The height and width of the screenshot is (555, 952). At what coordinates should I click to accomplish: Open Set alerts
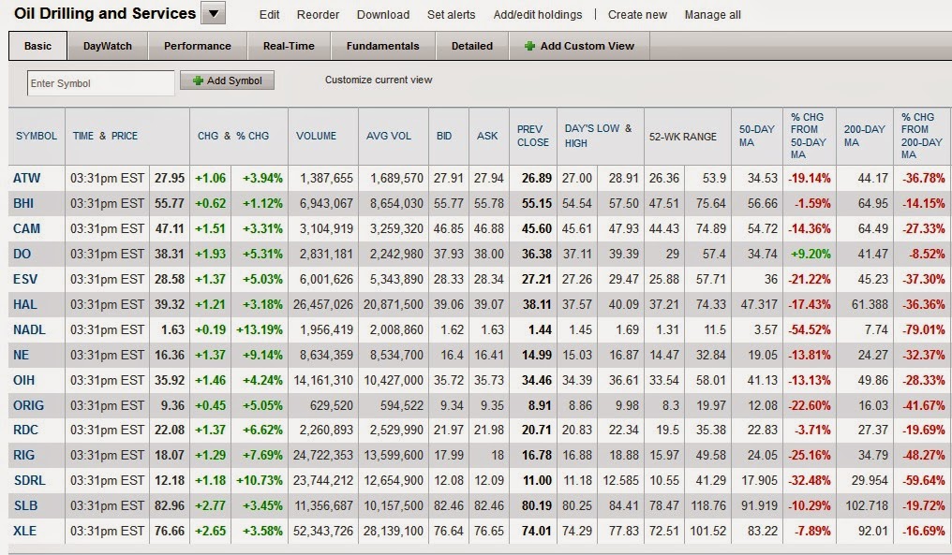pos(451,15)
